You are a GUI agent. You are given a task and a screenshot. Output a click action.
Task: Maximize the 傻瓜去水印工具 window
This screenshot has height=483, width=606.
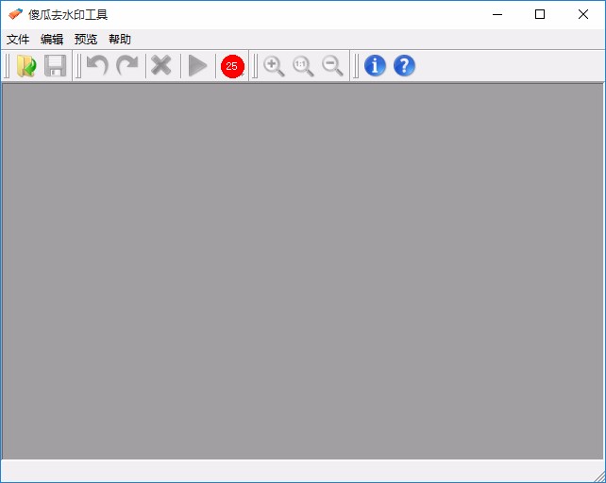540,15
